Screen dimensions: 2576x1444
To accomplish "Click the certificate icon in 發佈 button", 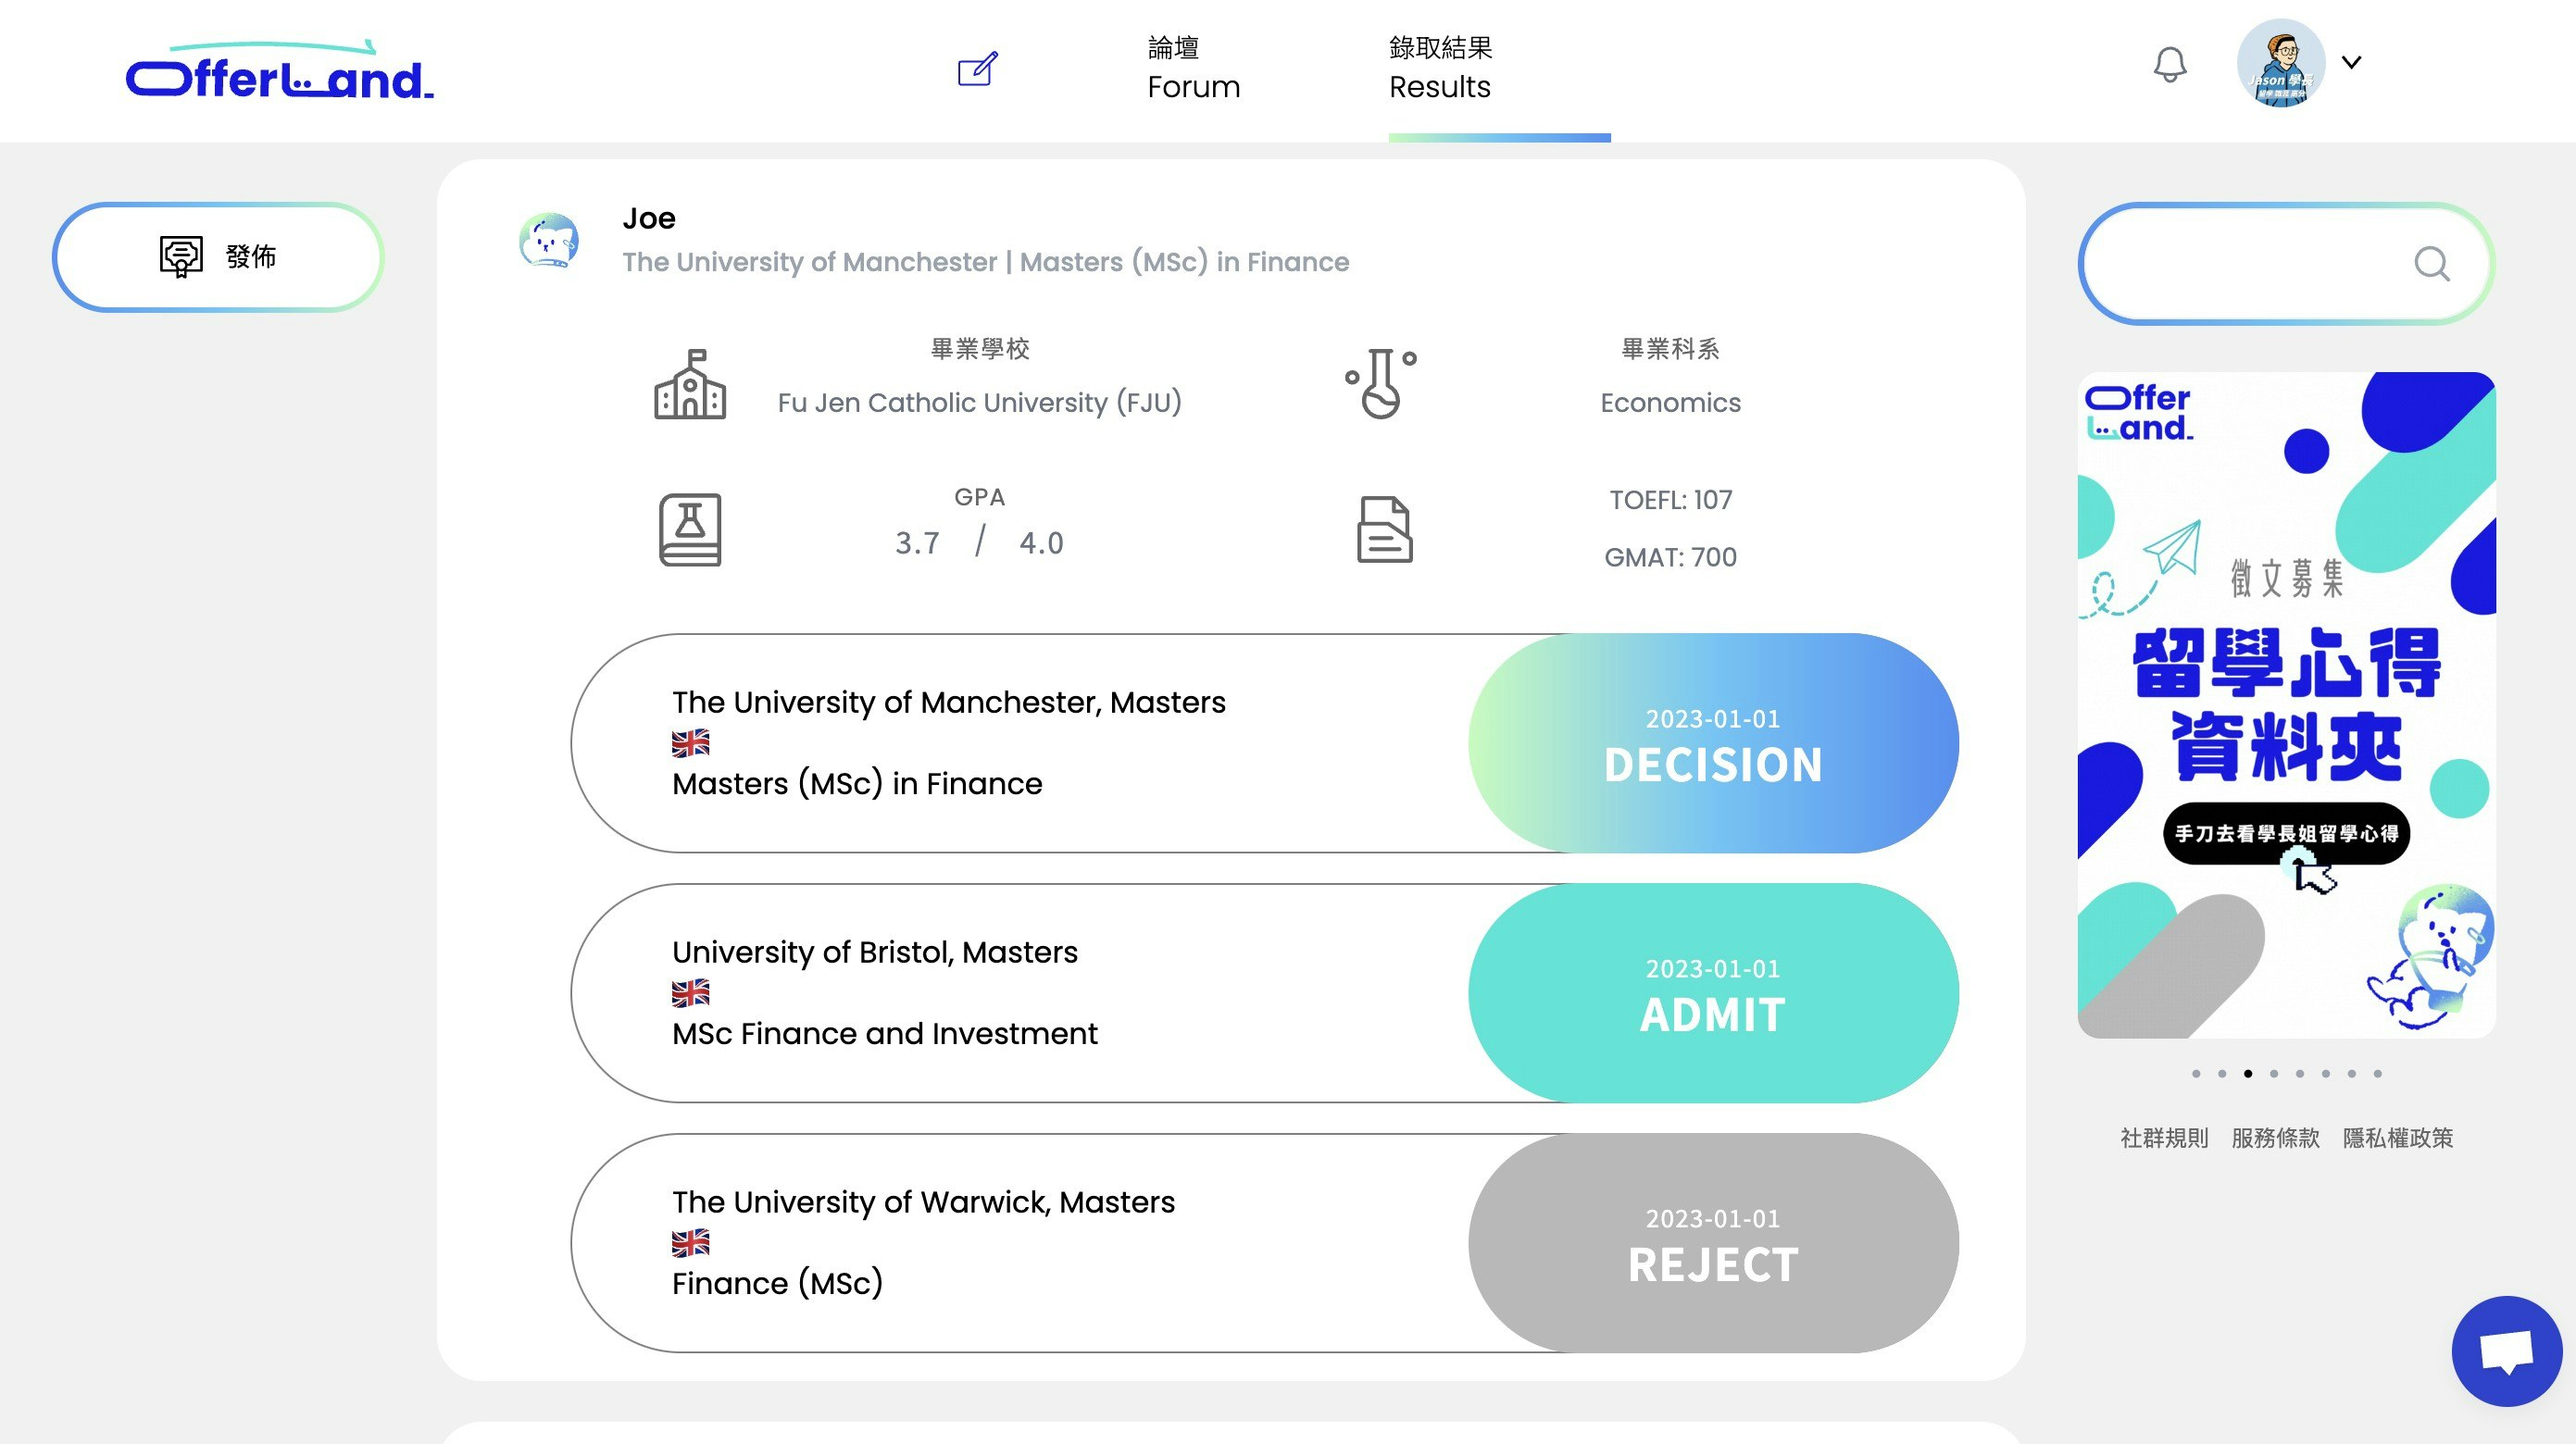I will point(181,257).
